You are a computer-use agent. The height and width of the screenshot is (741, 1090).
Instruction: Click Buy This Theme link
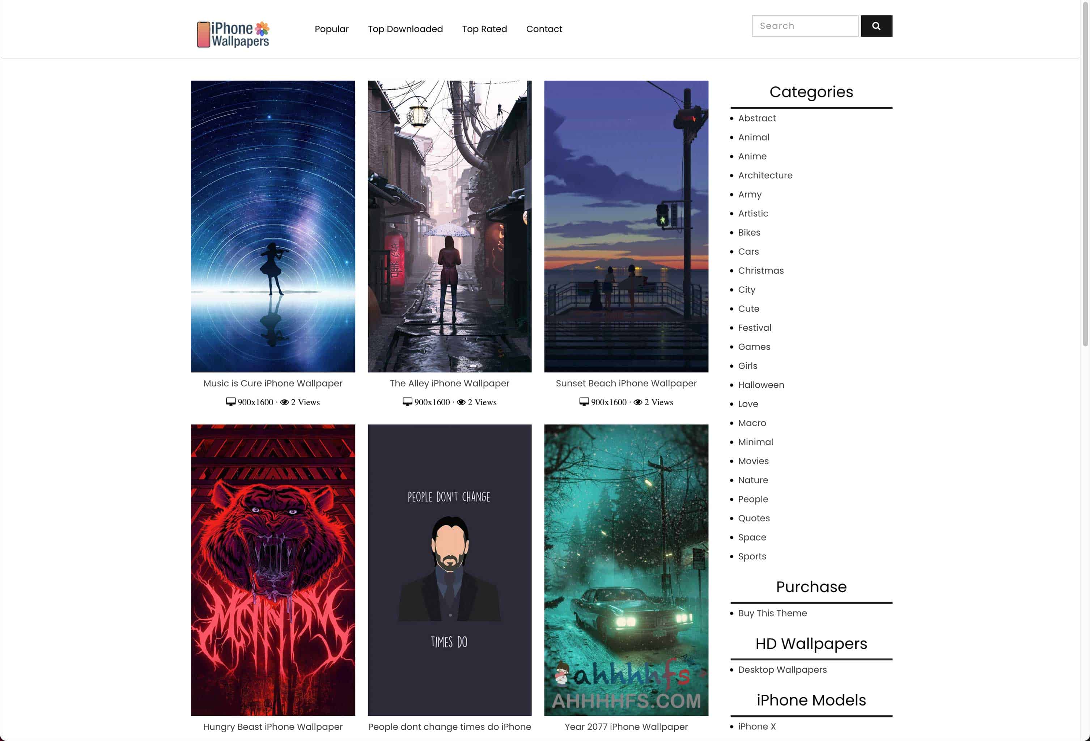click(x=772, y=613)
